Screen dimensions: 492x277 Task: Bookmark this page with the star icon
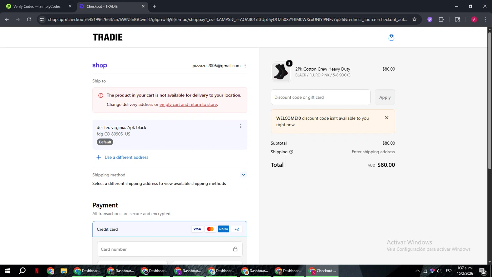(x=415, y=19)
